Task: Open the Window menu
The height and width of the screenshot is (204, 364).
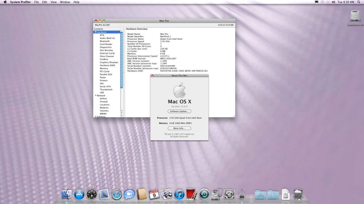Action: pyautogui.click(x=65, y=2)
